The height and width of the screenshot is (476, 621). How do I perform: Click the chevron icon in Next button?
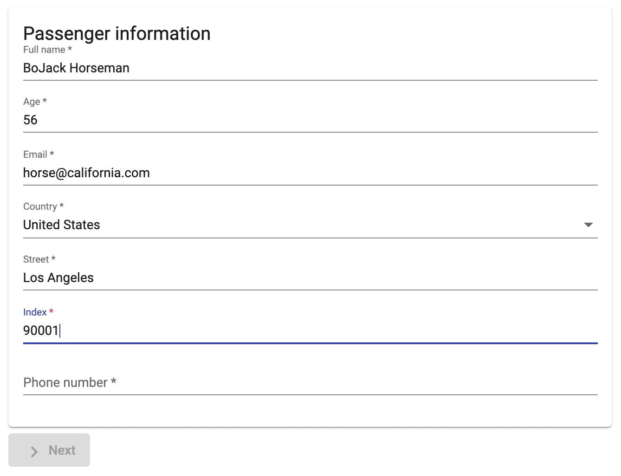(x=34, y=451)
